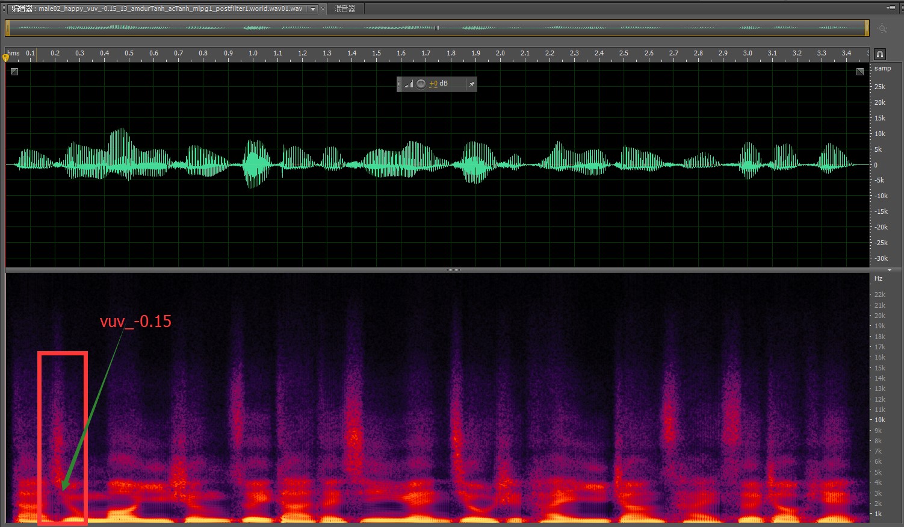Open the editor file selection dropdown
The image size is (904, 527).
(x=313, y=9)
